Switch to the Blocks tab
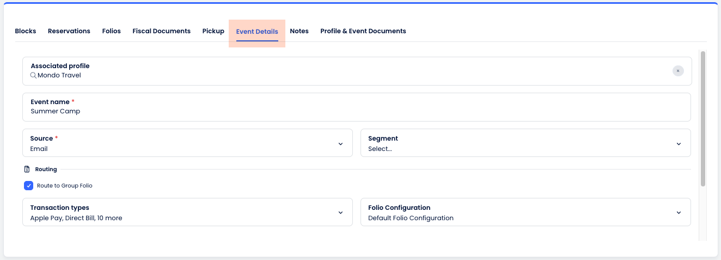The height and width of the screenshot is (260, 721). pyautogui.click(x=26, y=31)
